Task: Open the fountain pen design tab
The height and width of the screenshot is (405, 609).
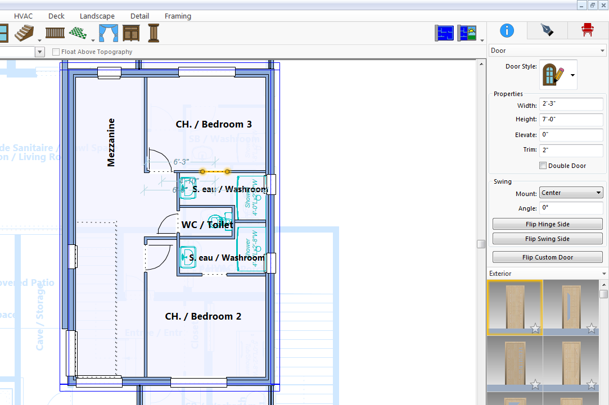Action: (x=547, y=30)
